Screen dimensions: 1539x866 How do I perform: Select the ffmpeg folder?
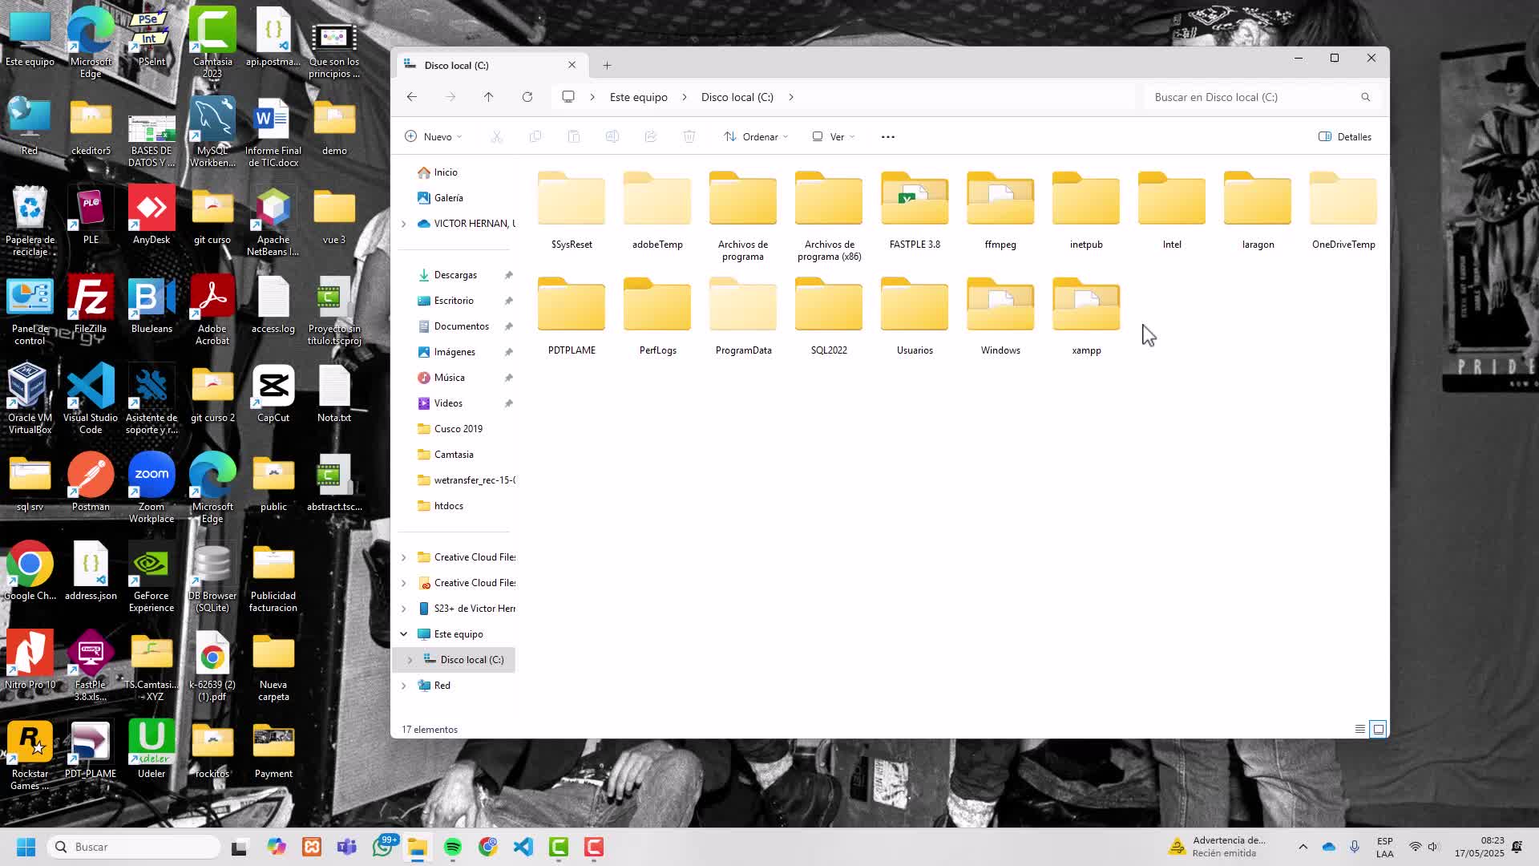pos(1000,211)
